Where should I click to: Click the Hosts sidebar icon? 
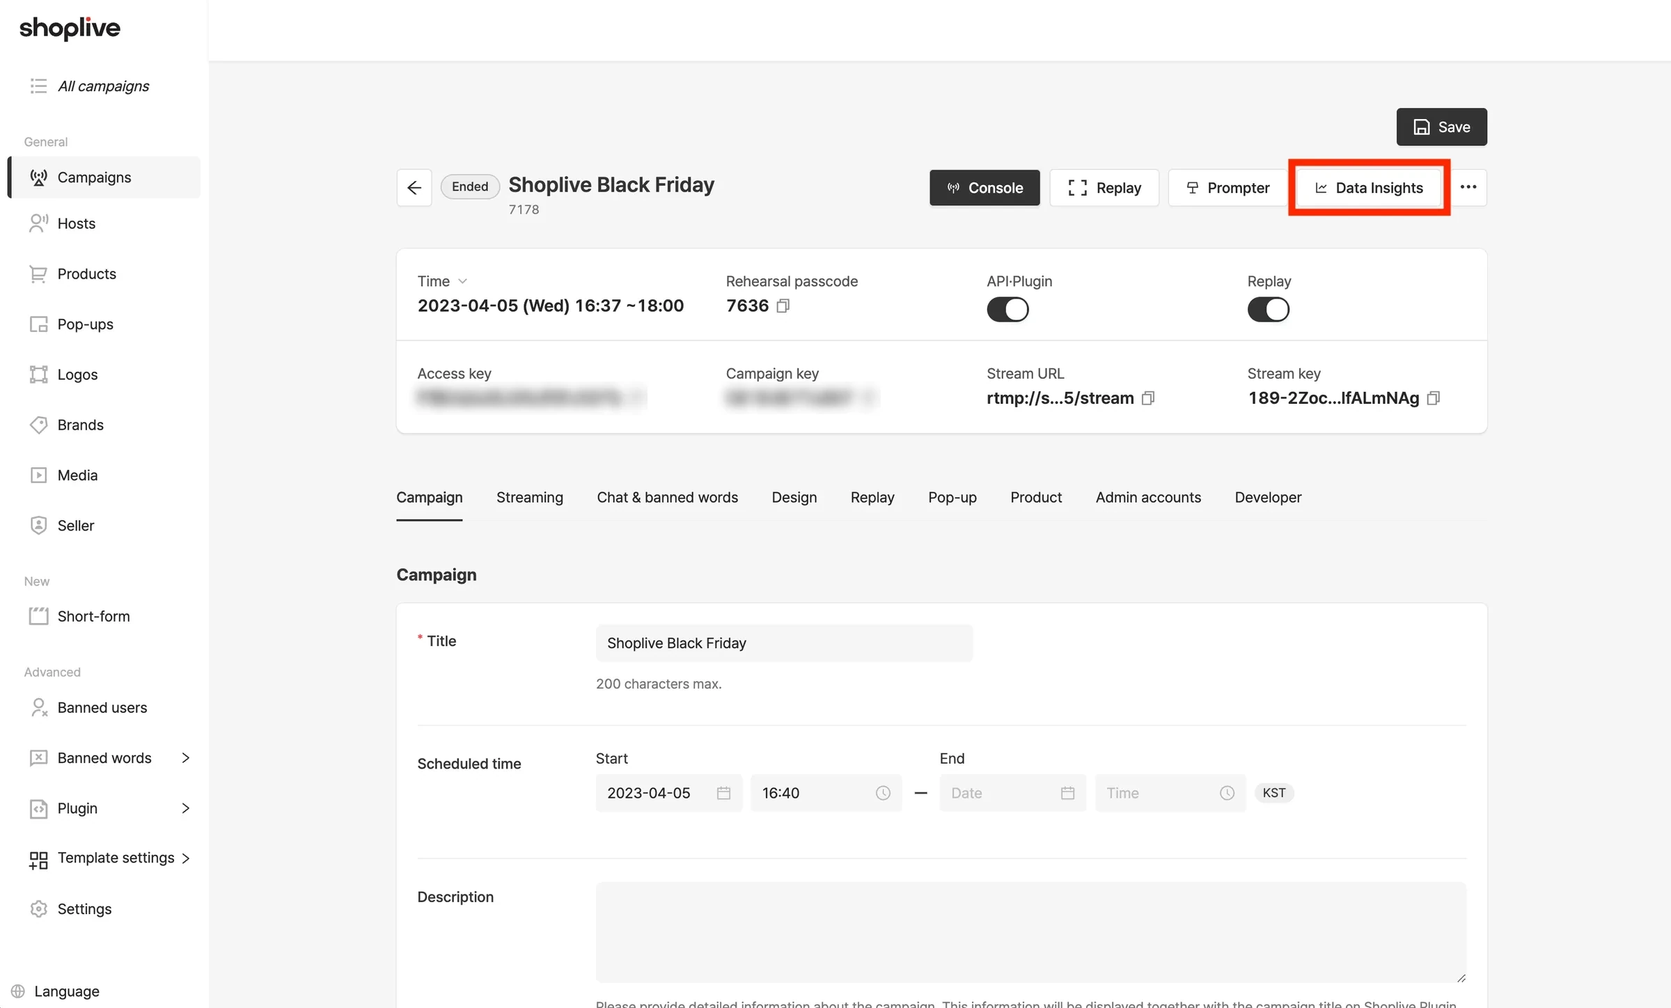[38, 223]
